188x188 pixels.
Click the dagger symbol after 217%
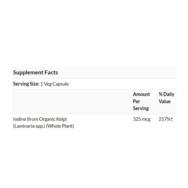pyautogui.click(x=172, y=119)
